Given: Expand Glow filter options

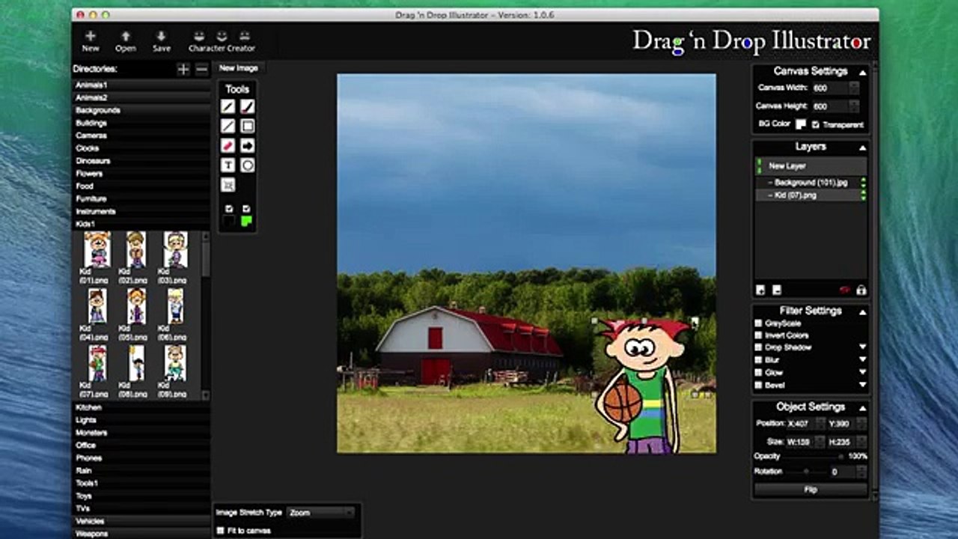Looking at the screenshot, I should (862, 372).
